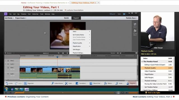Pause the lecture video player
The image size is (179, 100).
pyautogui.click(x=11, y=93)
